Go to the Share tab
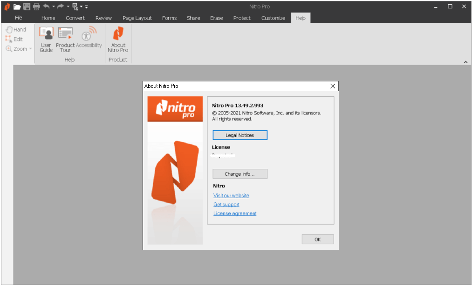The image size is (472, 286). (x=193, y=18)
